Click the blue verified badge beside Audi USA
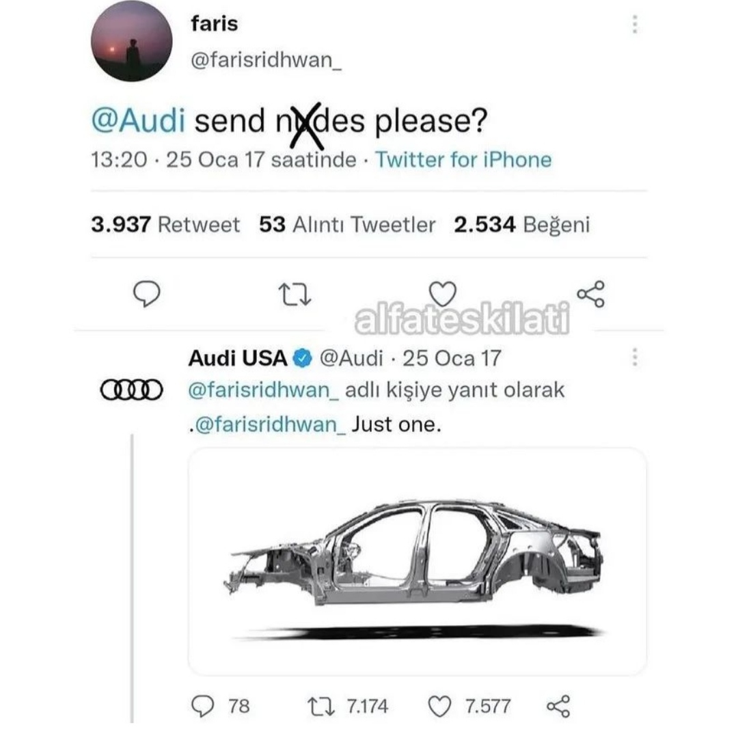This screenshot has width=738, height=736. click(x=302, y=357)
